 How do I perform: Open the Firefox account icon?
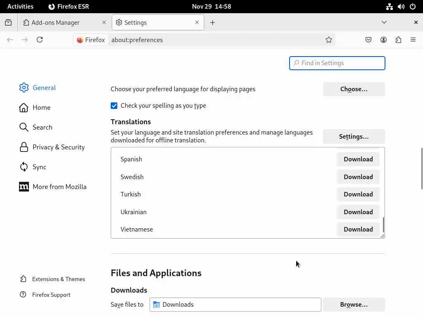point(383,40)
